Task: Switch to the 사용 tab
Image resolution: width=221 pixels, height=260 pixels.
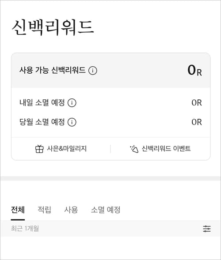Action: pyautogui.click(x=71, y=210)
